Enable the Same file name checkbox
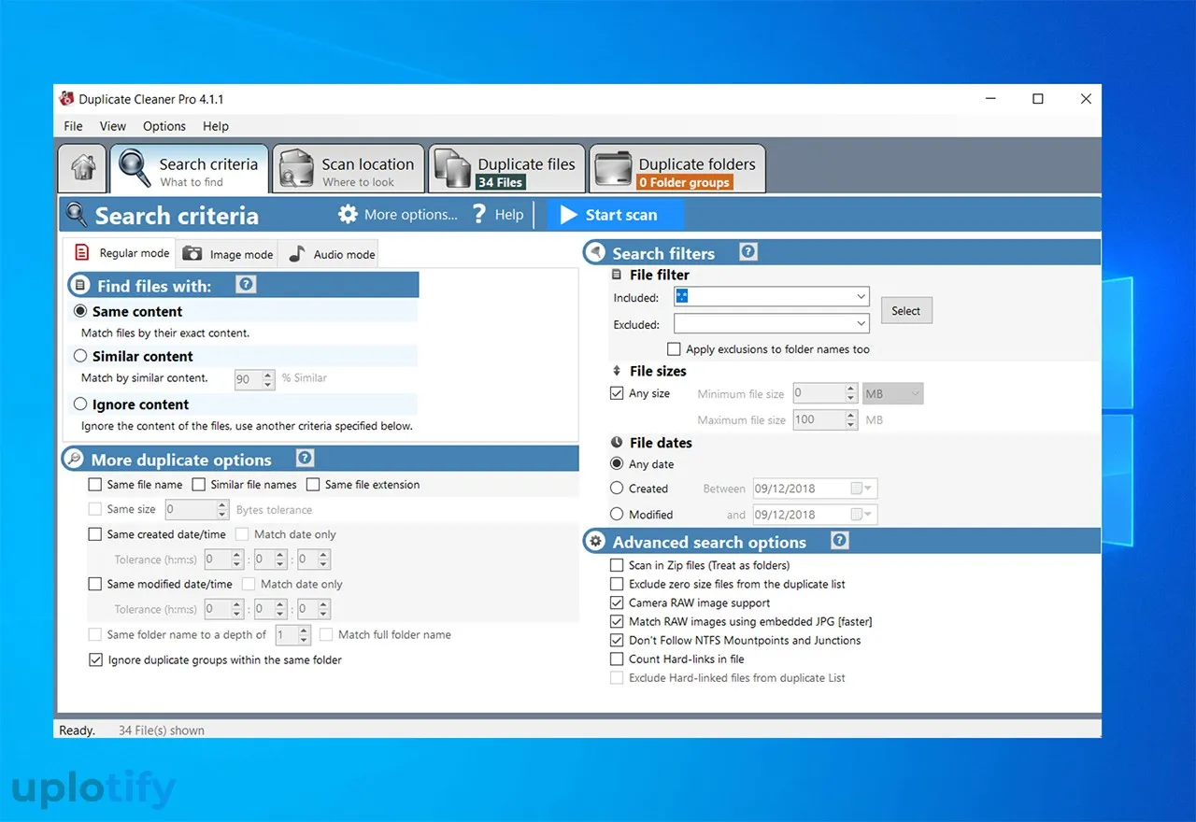The height and width of the screenshot is (822, 1196). pos(94,485)
